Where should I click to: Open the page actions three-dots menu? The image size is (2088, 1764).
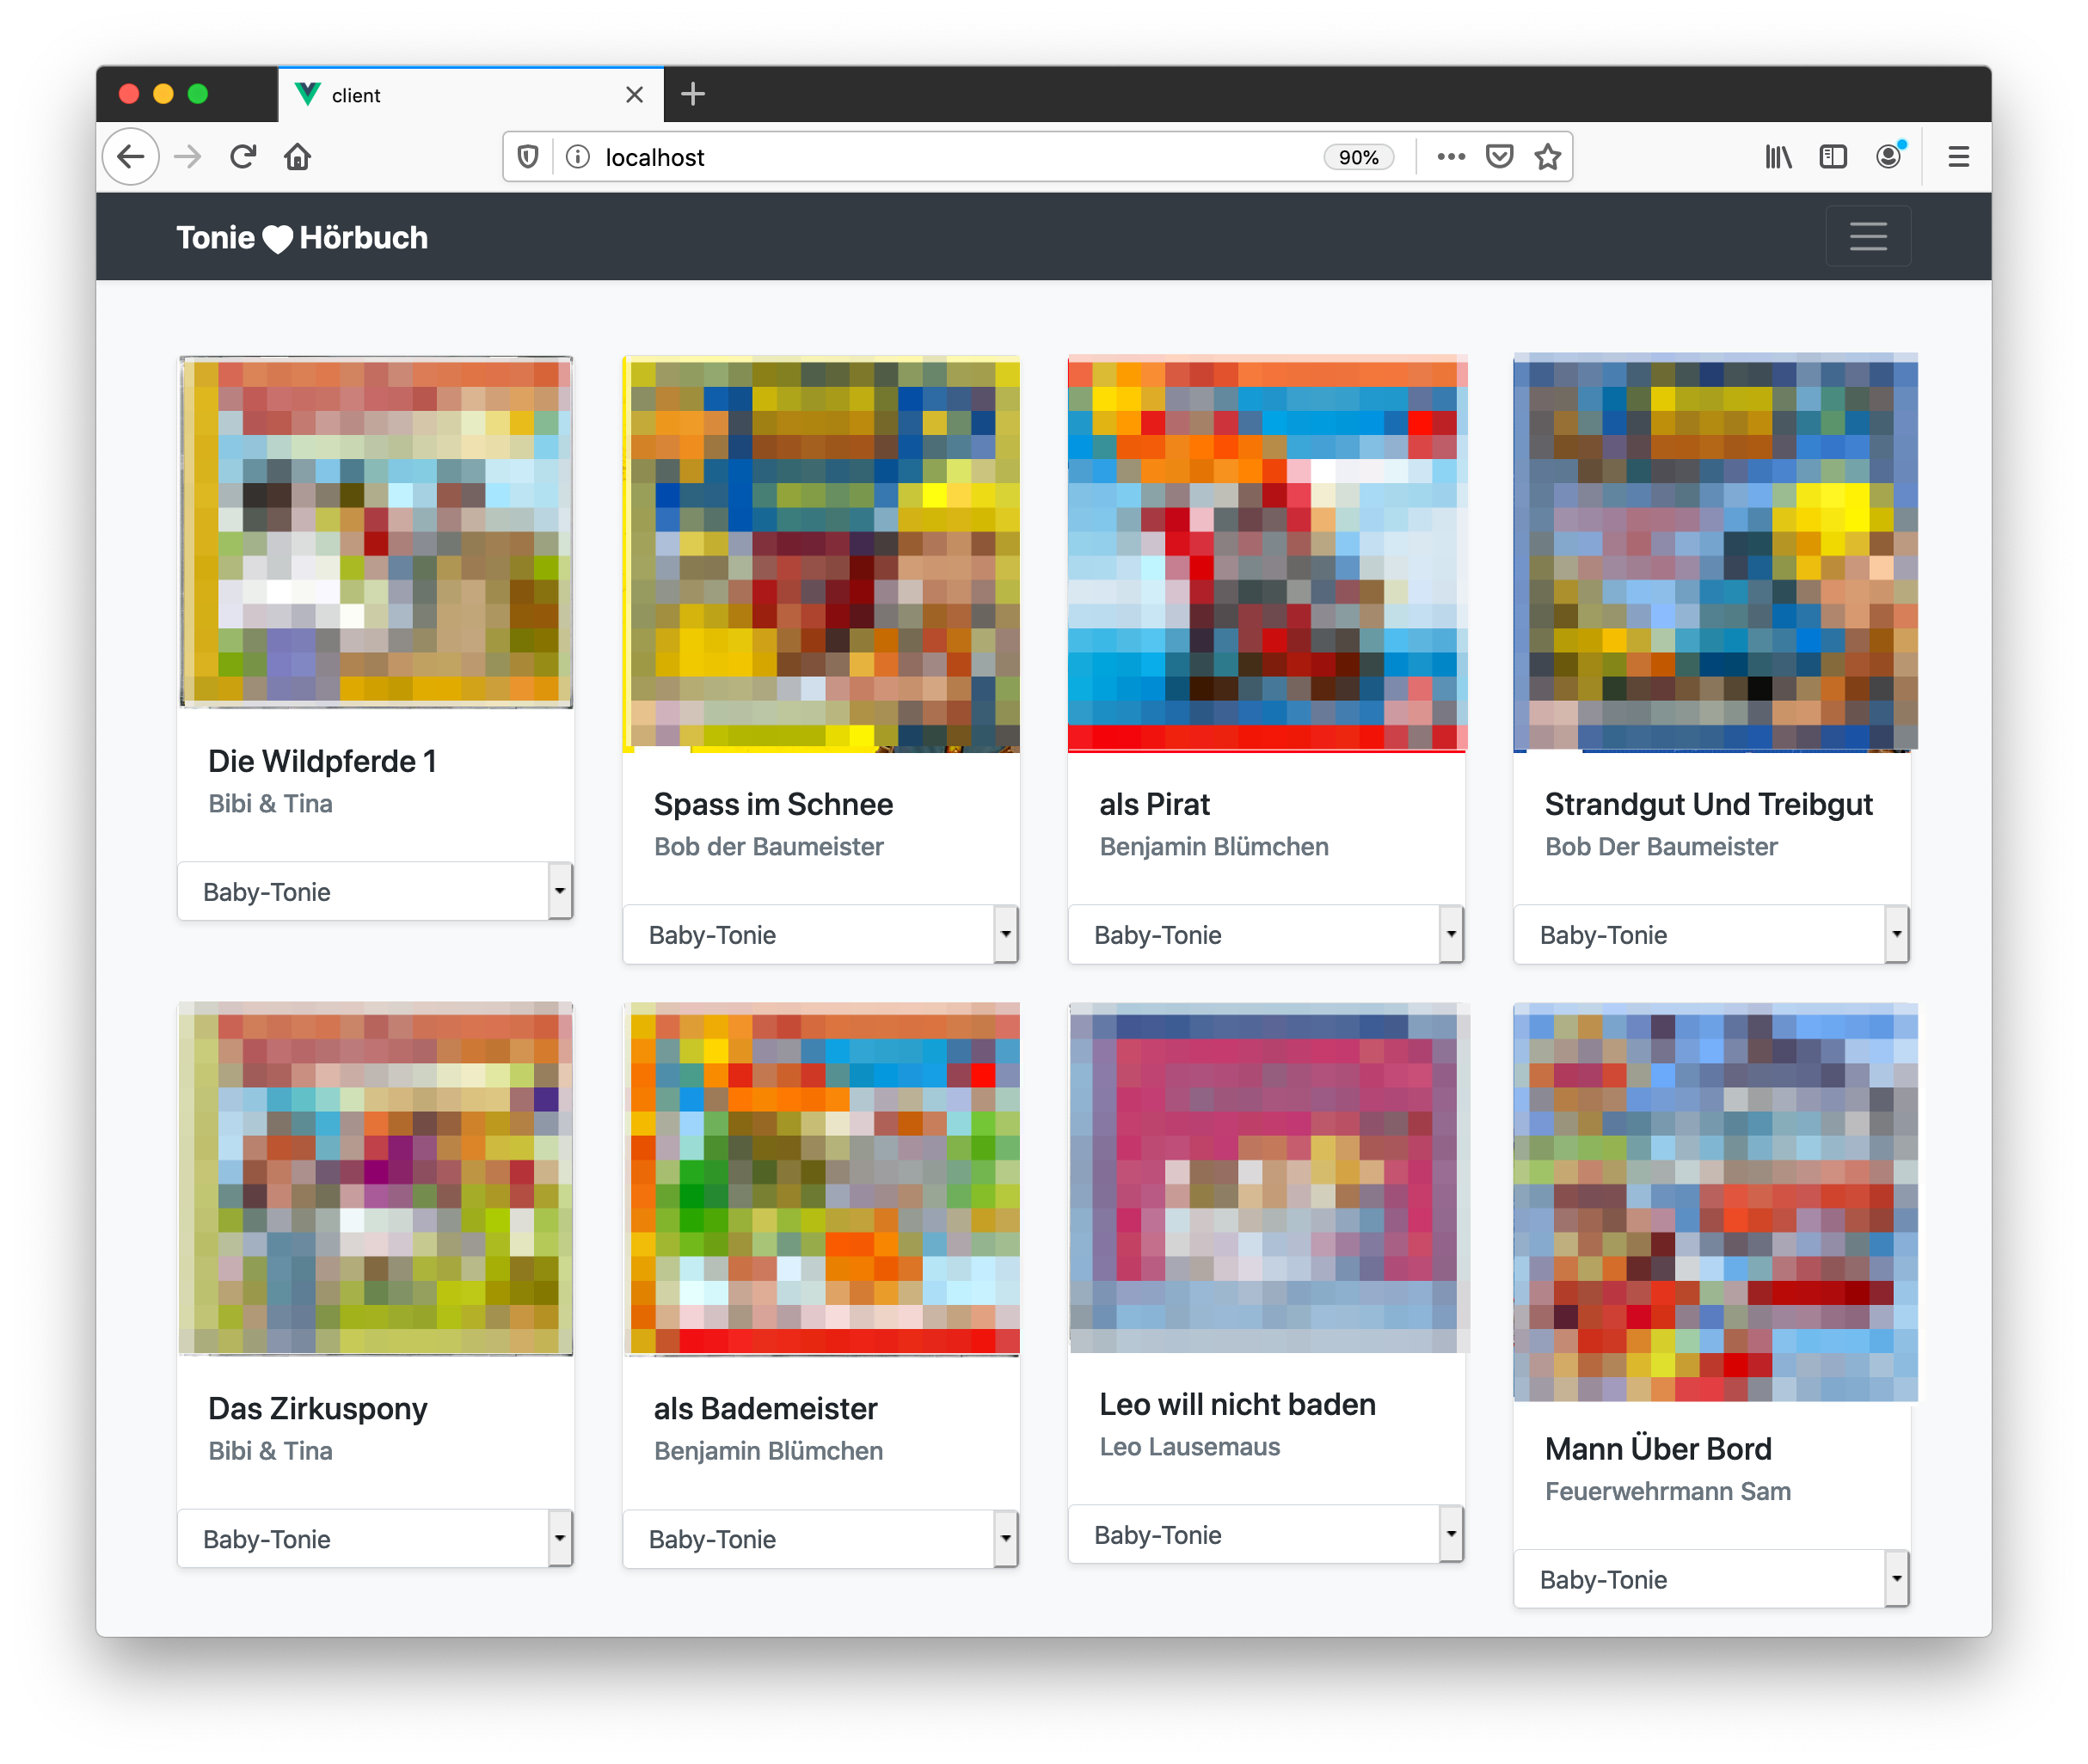pyautogui.click(x=1451, y=157)
